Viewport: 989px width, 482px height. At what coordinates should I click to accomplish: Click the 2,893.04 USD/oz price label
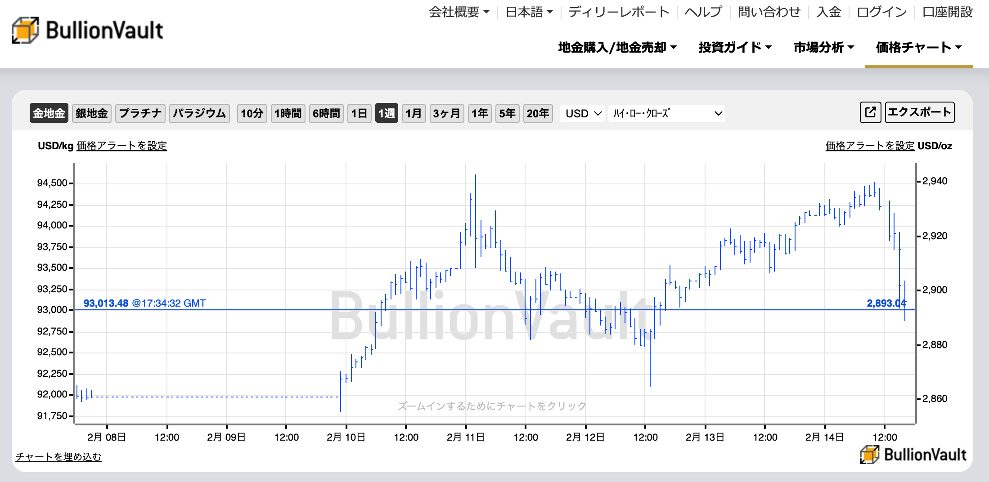886,303
